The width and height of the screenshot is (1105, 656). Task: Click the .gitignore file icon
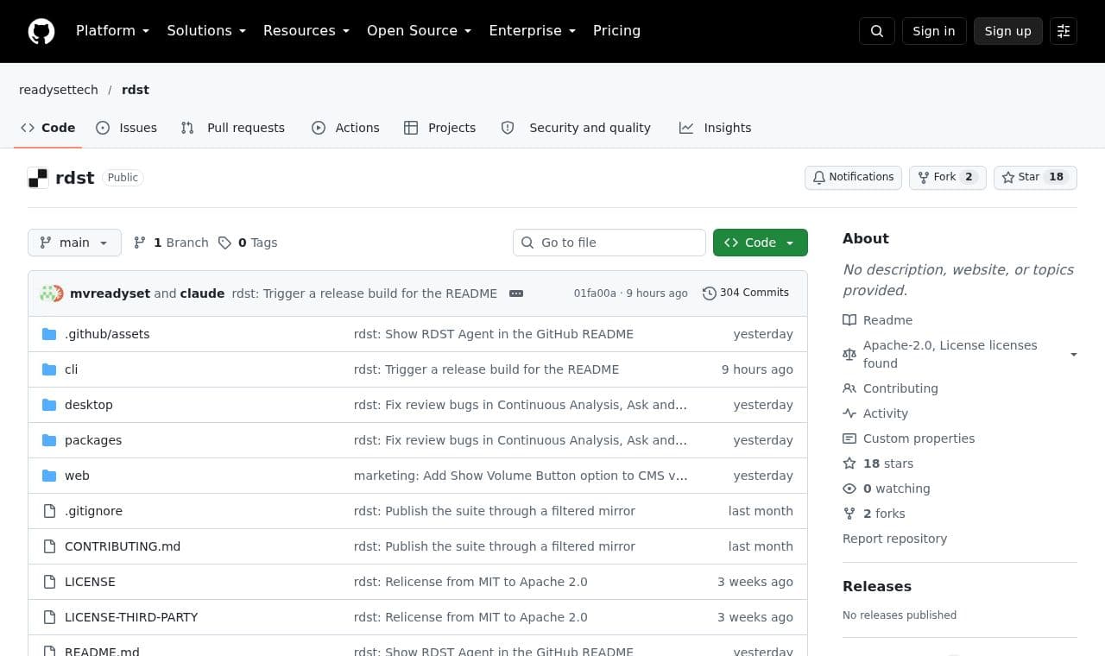pos(49,511)
